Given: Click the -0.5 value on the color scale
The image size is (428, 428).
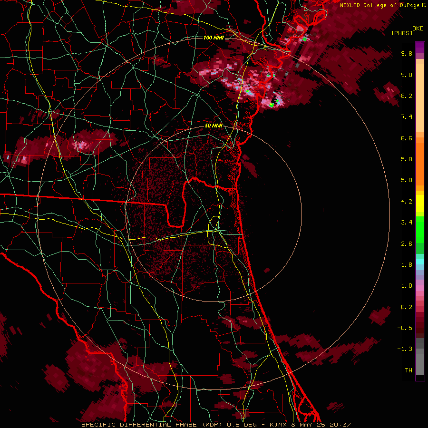Looking at the screenshot, I should tap(405, 328).
